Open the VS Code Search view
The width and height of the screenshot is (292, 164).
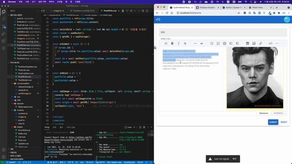pos(4,19)
